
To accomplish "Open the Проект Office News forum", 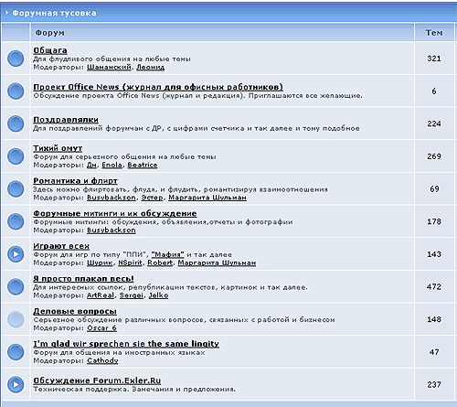I will tap(158, 87).
